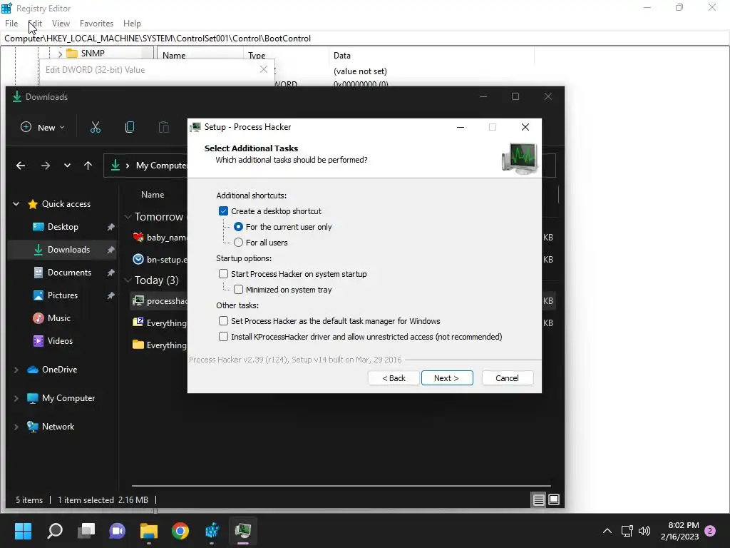
Task: Open the Help menu in Registry Editor
Action: 132,24
